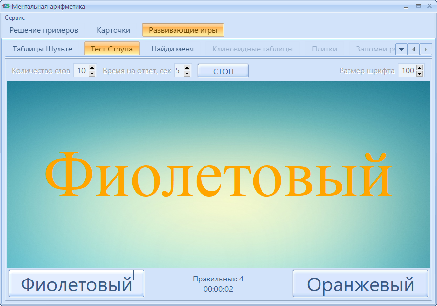Open the Сервис menu

[x=15, y=17]
